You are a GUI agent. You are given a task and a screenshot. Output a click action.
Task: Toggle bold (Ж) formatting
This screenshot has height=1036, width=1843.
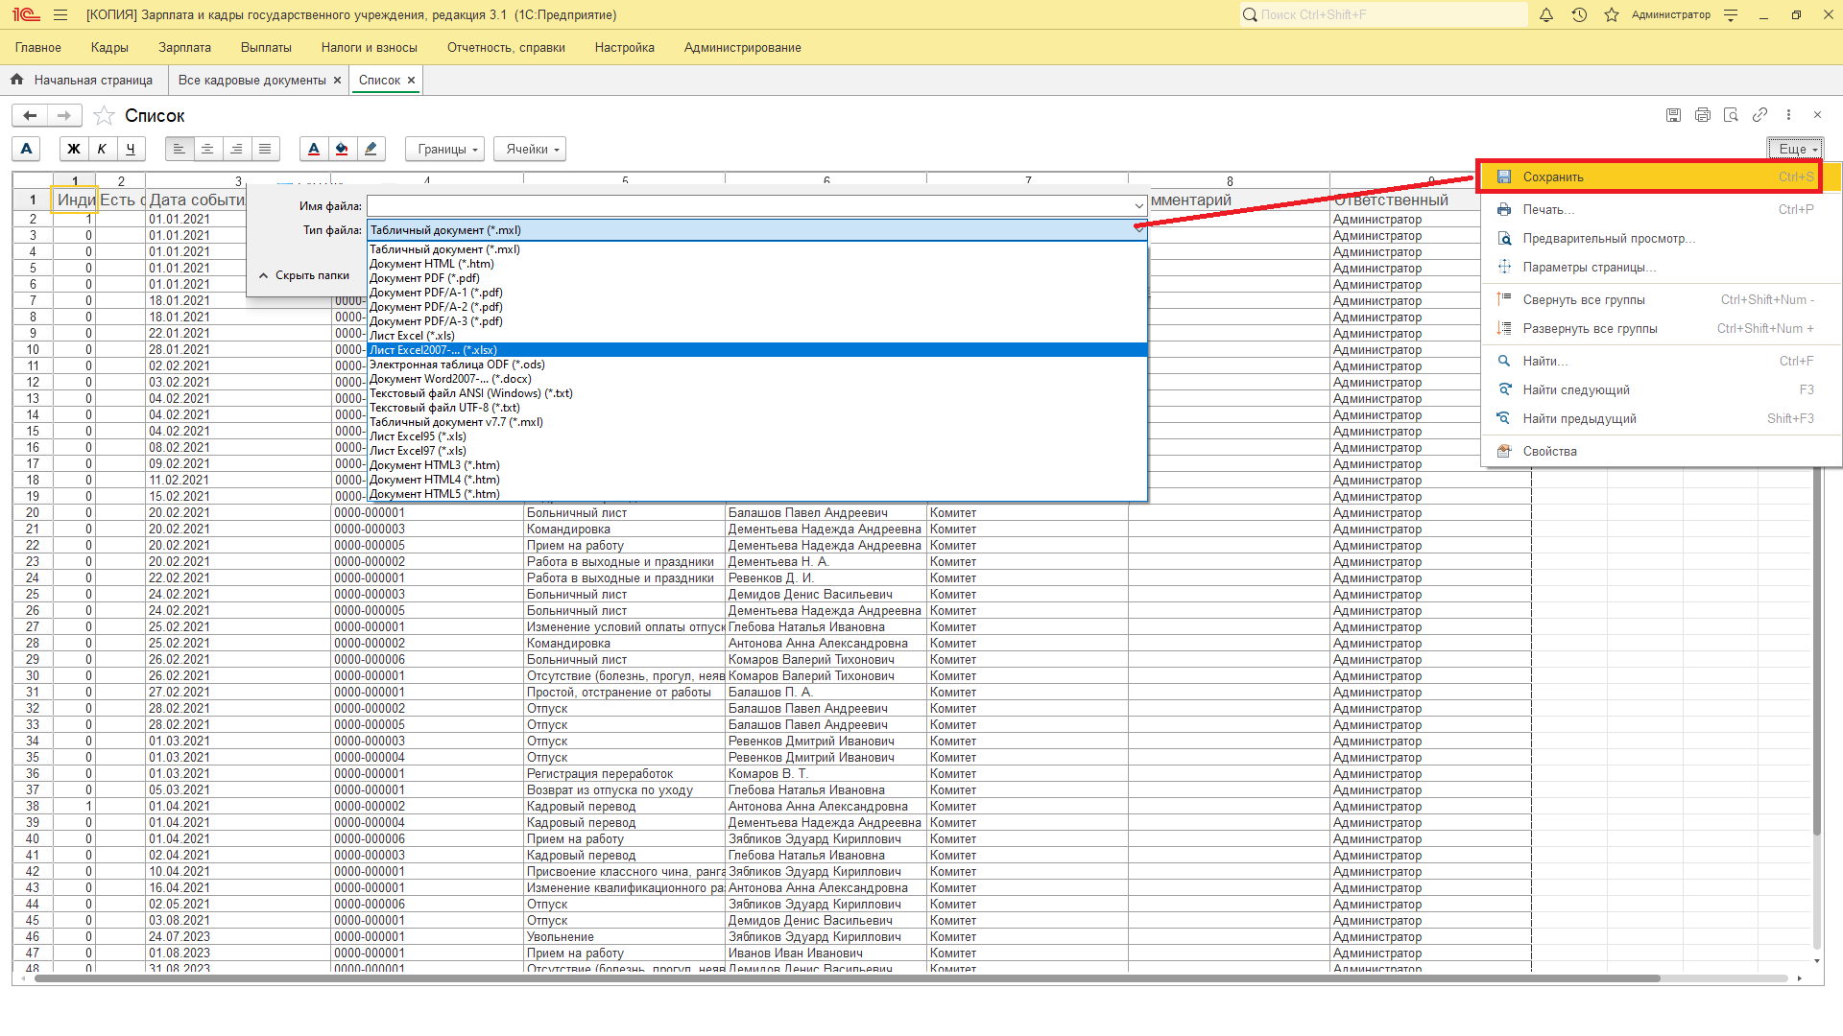[74, 149]
